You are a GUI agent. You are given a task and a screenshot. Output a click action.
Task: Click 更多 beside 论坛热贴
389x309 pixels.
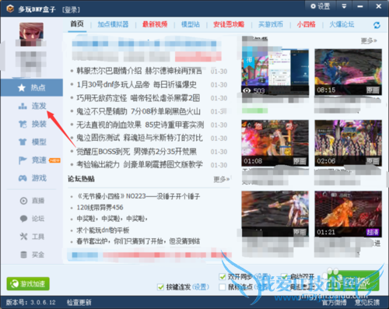222,179
